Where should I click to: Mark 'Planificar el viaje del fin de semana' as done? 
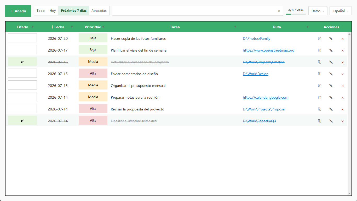(x=22, y=49)
